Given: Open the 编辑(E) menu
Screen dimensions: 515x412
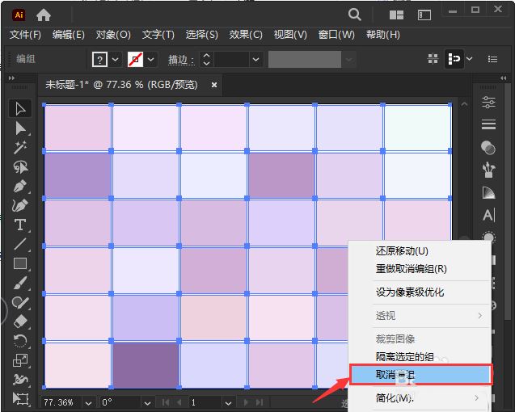Looking at the screenshot, I should coord(68,35).
